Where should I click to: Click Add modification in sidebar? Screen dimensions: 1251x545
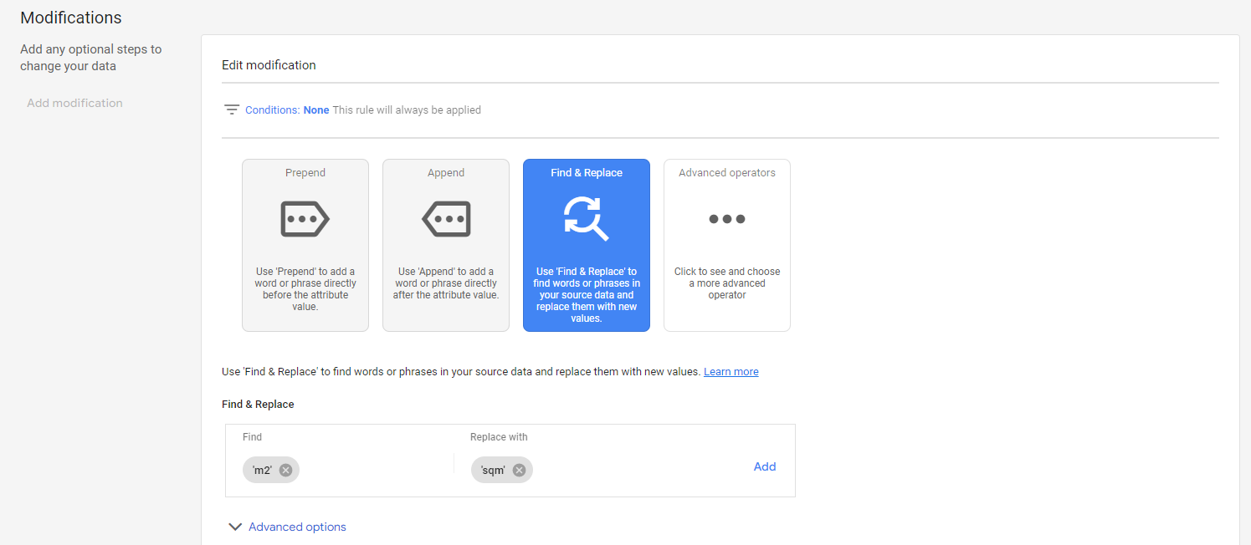click(x=74, y=103)
